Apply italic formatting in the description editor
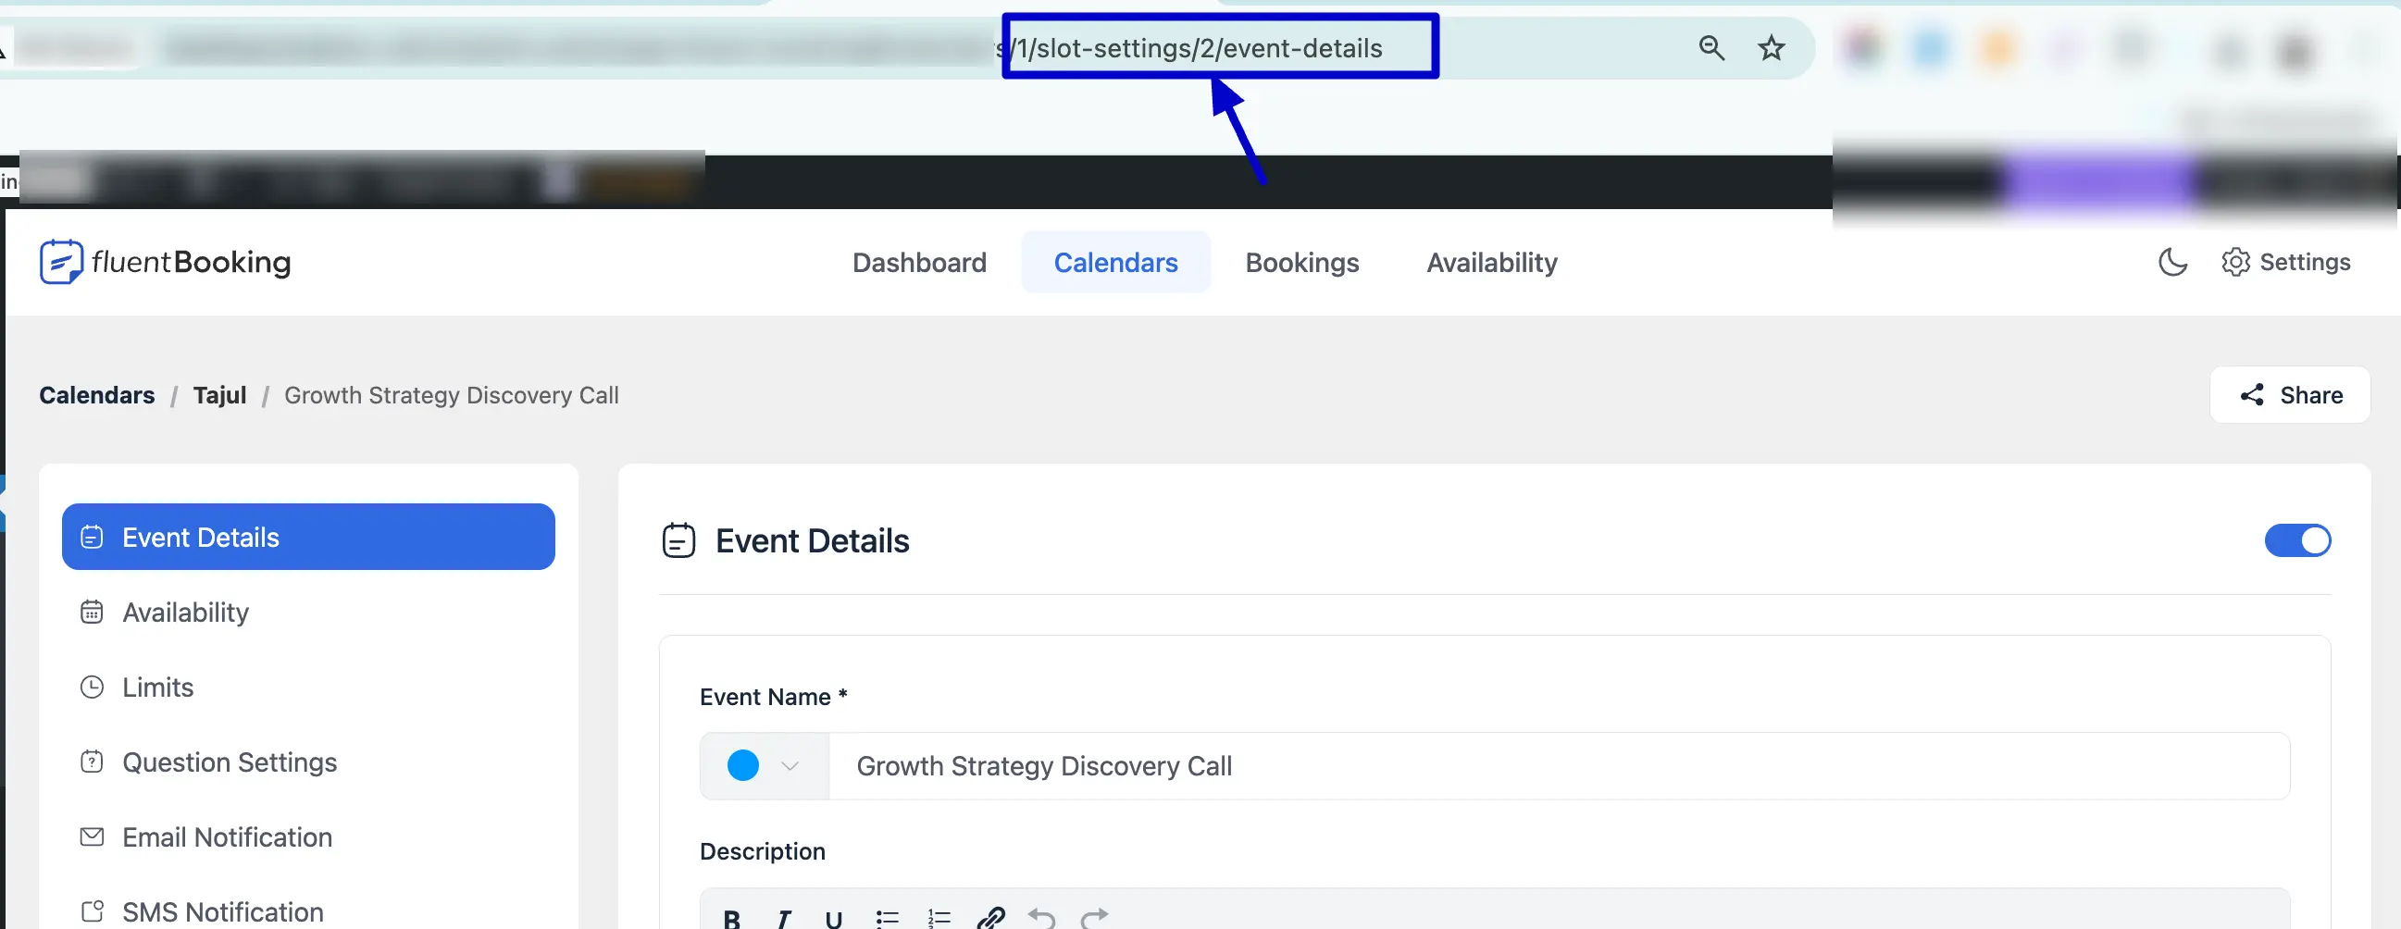The image size is (2401, 929). point(783,918)
